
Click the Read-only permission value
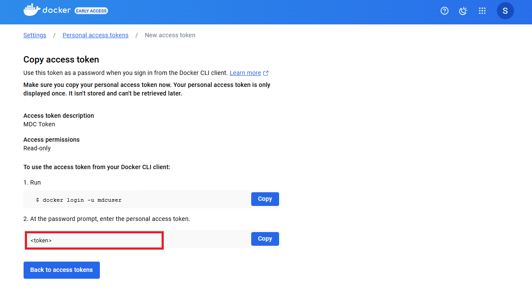click(x=37, y=148)
